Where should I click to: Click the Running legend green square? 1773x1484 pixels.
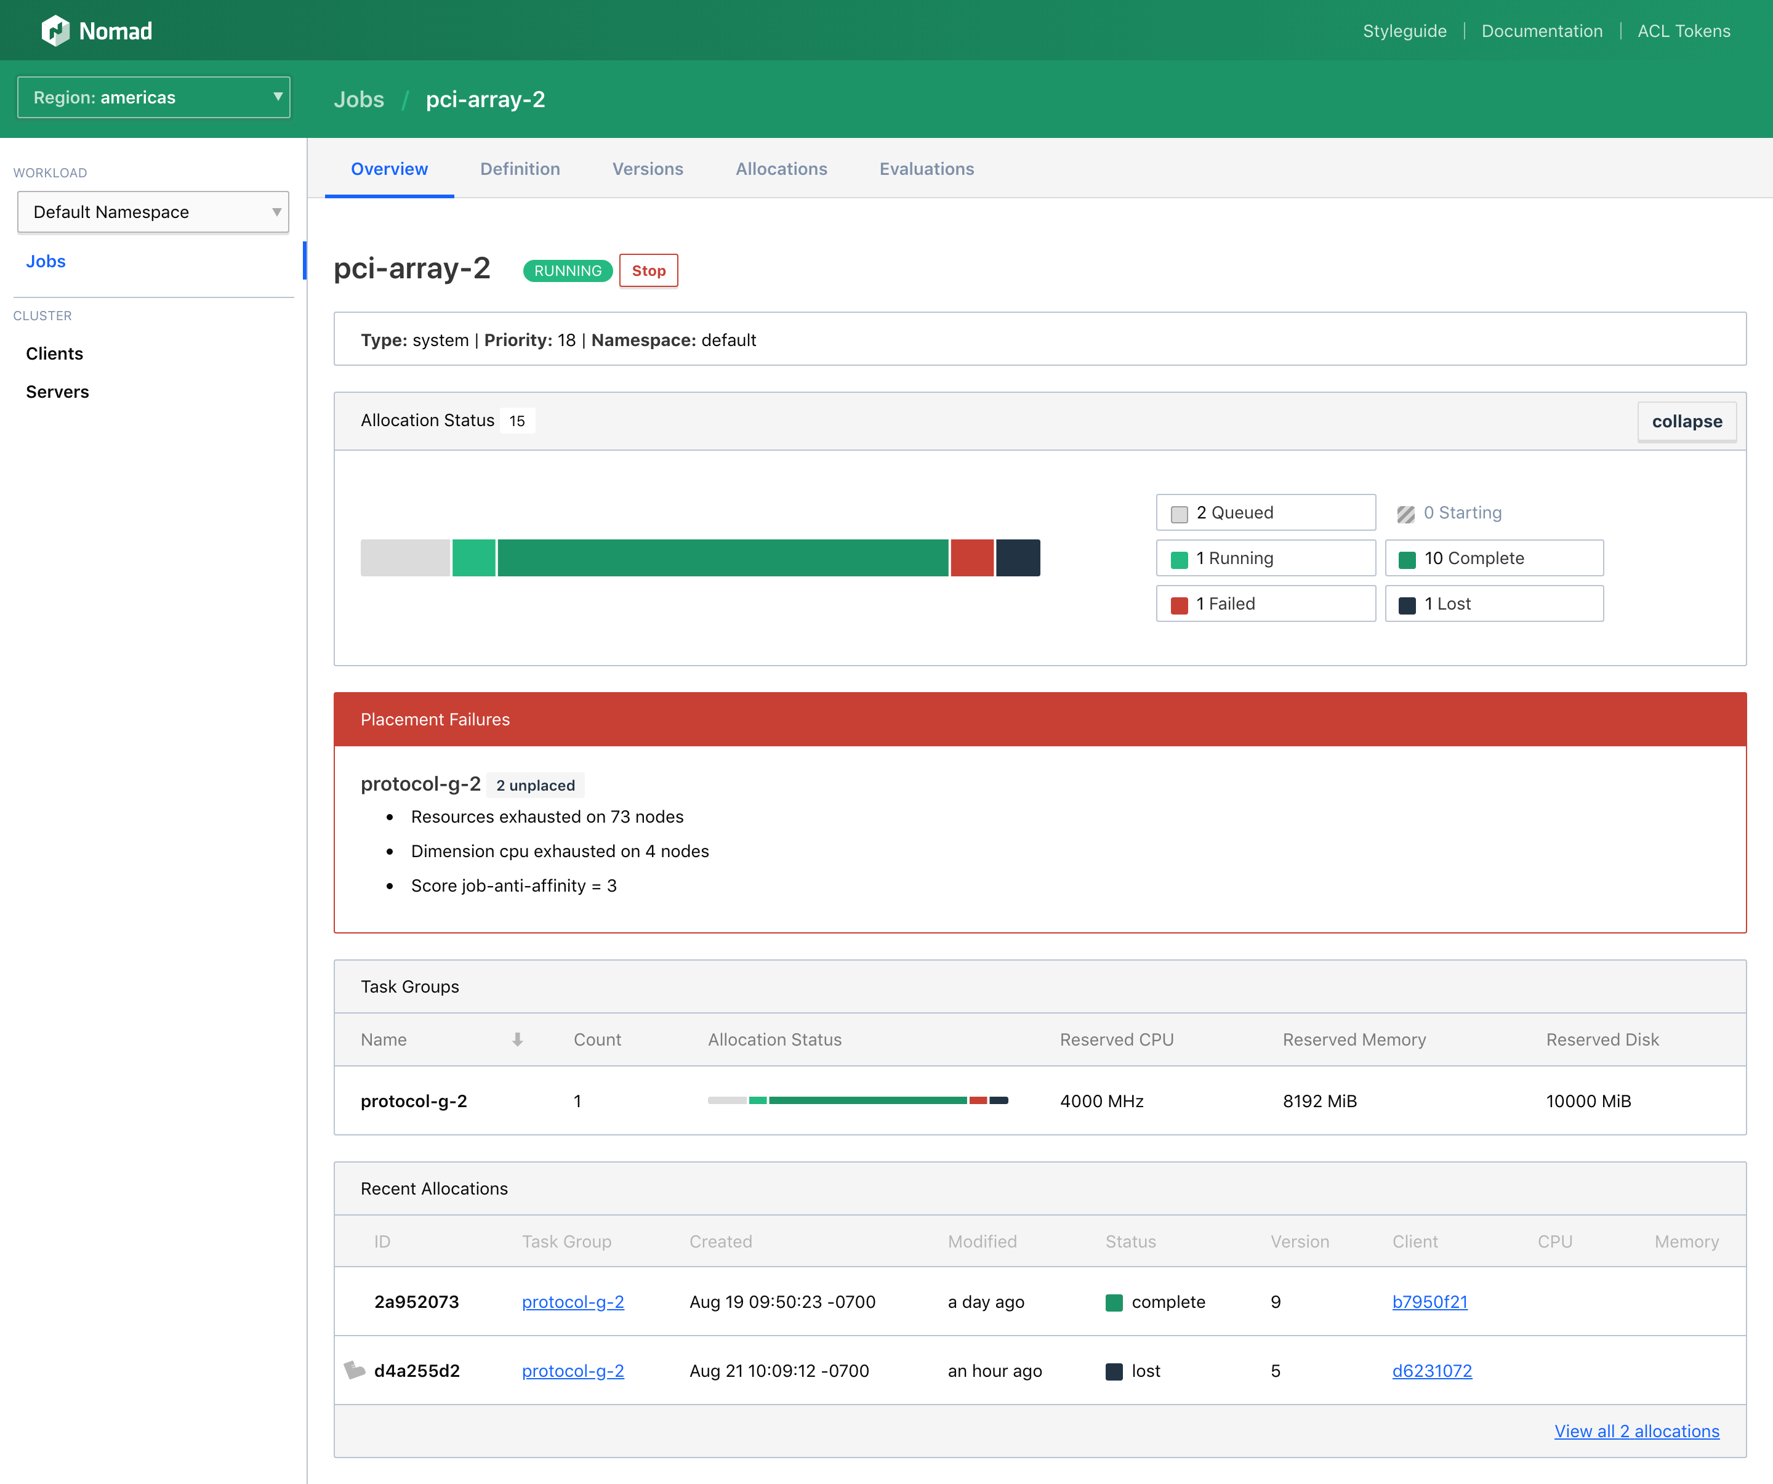1180,559
